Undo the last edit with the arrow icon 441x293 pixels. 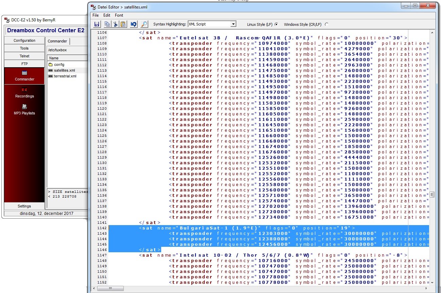(x=134, y=24)
